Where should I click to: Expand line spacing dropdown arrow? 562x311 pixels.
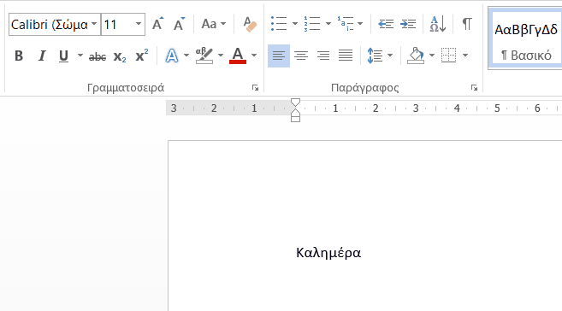pyautogui.click(x=390, y=56)
